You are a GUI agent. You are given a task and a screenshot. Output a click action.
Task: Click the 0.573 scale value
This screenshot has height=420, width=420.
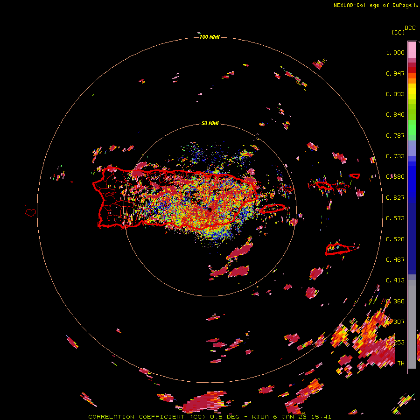pos(395,218)
